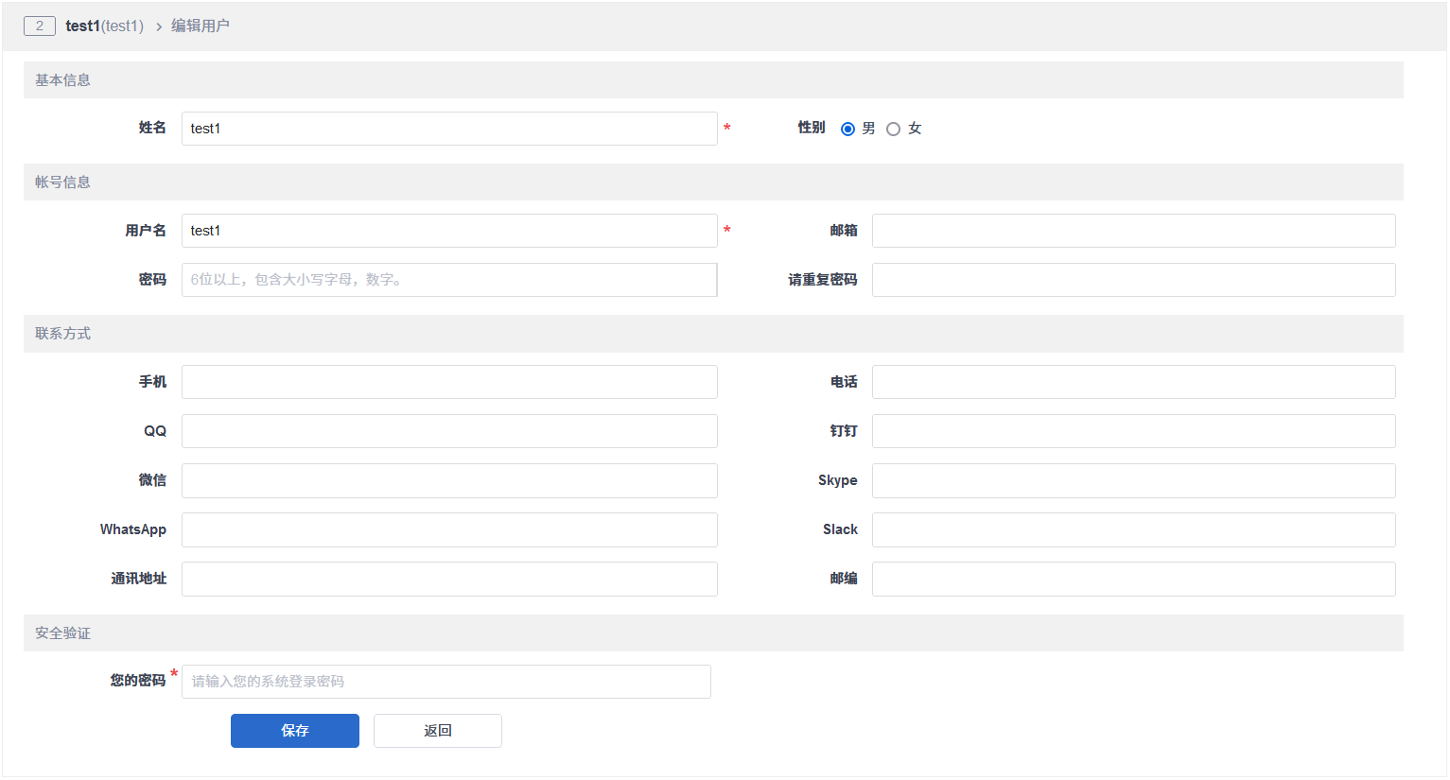Screen dimensions: 1450x780
Task: Focus the 姓名 name input field
Action: point(449,129)
